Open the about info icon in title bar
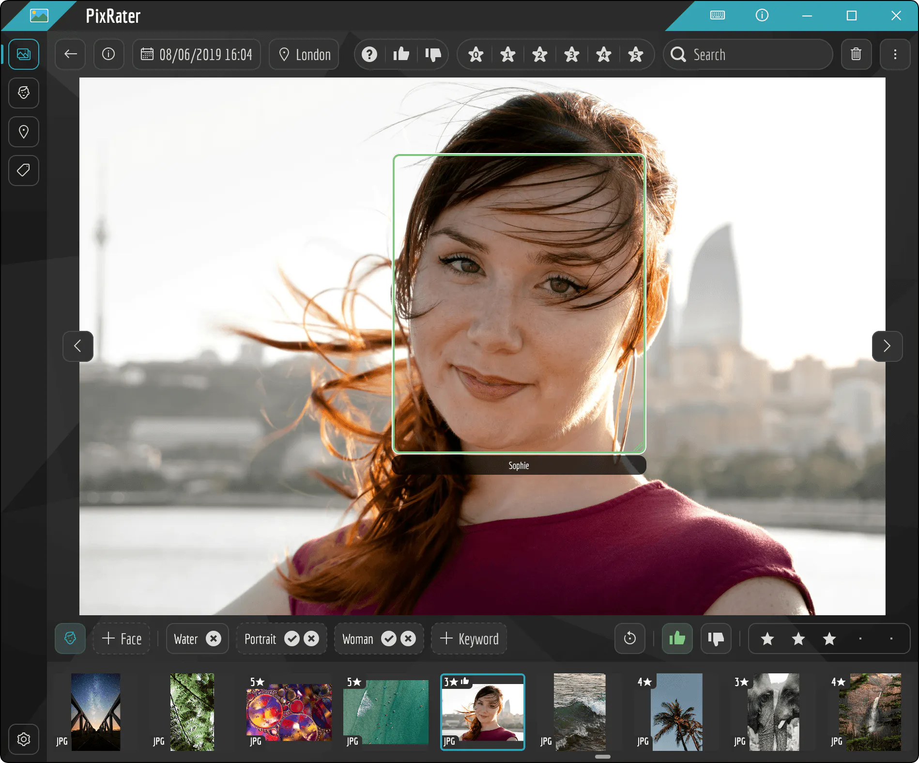 (x=762, y=16)
